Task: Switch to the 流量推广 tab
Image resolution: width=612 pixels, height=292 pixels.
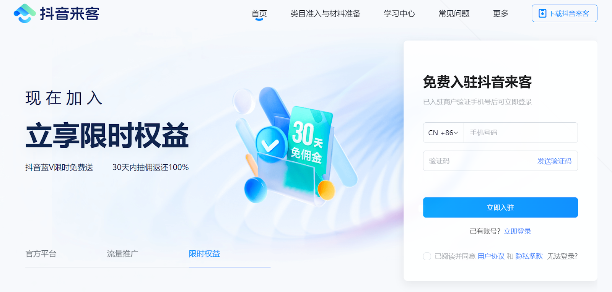Action: pyautogui.click(x=122, y=254)
